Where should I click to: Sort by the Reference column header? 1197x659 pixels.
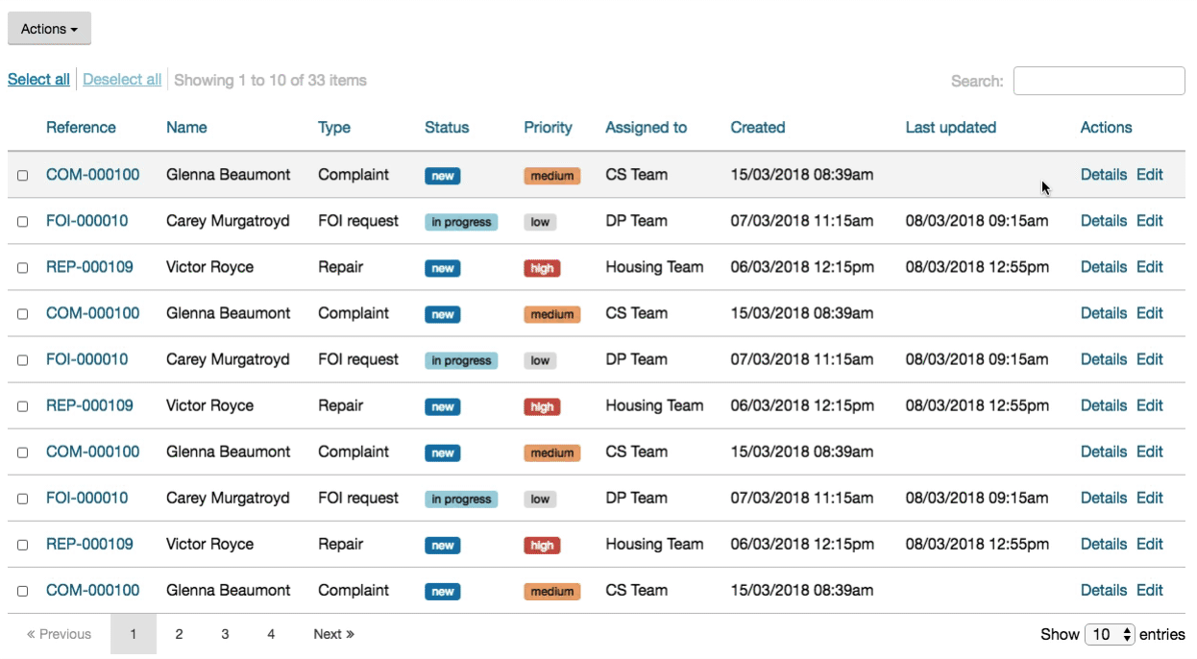tap(81, 128)
